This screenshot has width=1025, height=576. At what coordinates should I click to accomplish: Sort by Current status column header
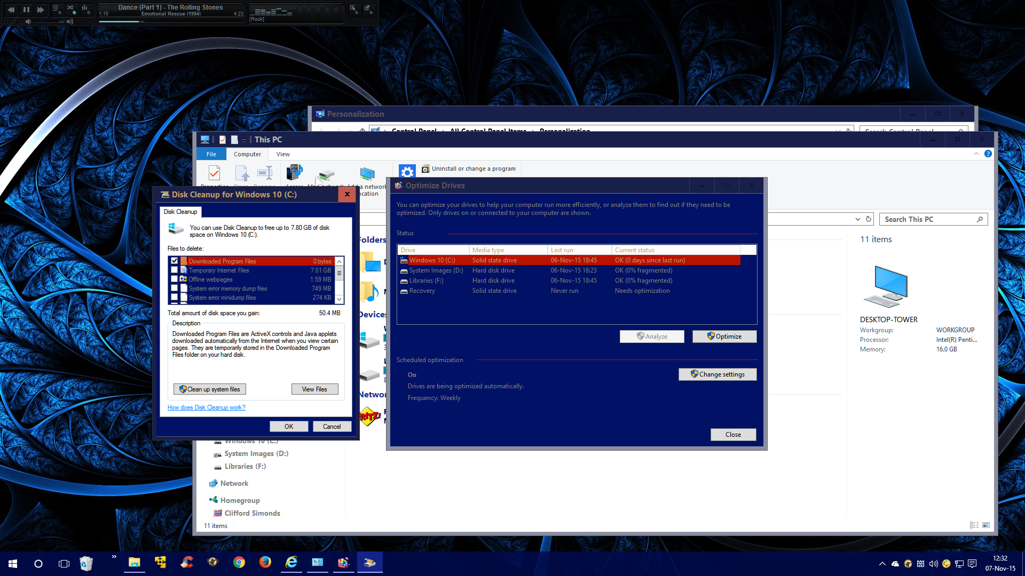tap(675, 250)
